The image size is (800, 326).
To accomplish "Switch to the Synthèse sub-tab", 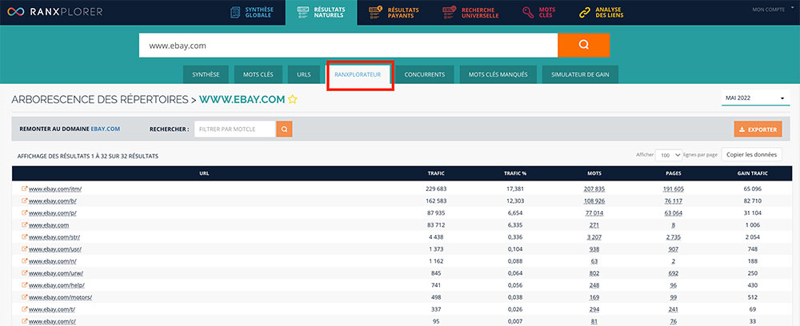I will click(x=206, y=74).
